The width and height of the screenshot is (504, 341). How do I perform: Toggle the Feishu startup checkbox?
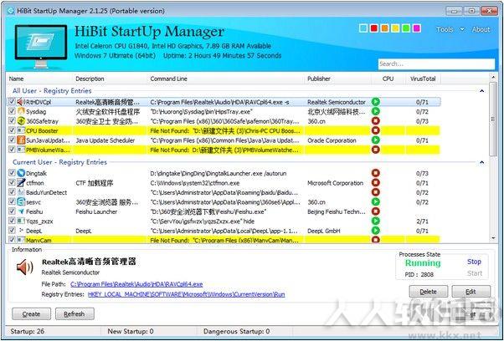coord(12,211)
